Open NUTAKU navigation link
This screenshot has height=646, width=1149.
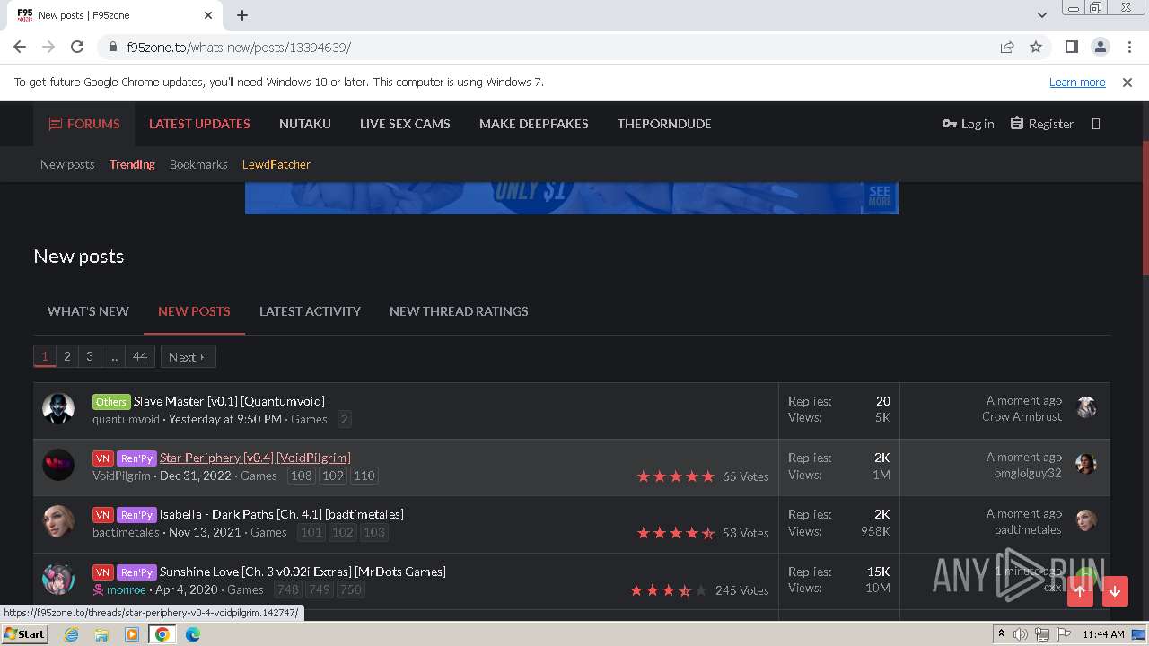point(305,124)
